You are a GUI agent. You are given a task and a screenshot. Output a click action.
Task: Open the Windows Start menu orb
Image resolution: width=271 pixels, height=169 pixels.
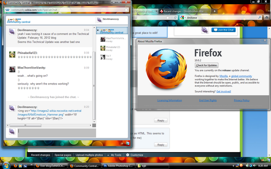6,165
